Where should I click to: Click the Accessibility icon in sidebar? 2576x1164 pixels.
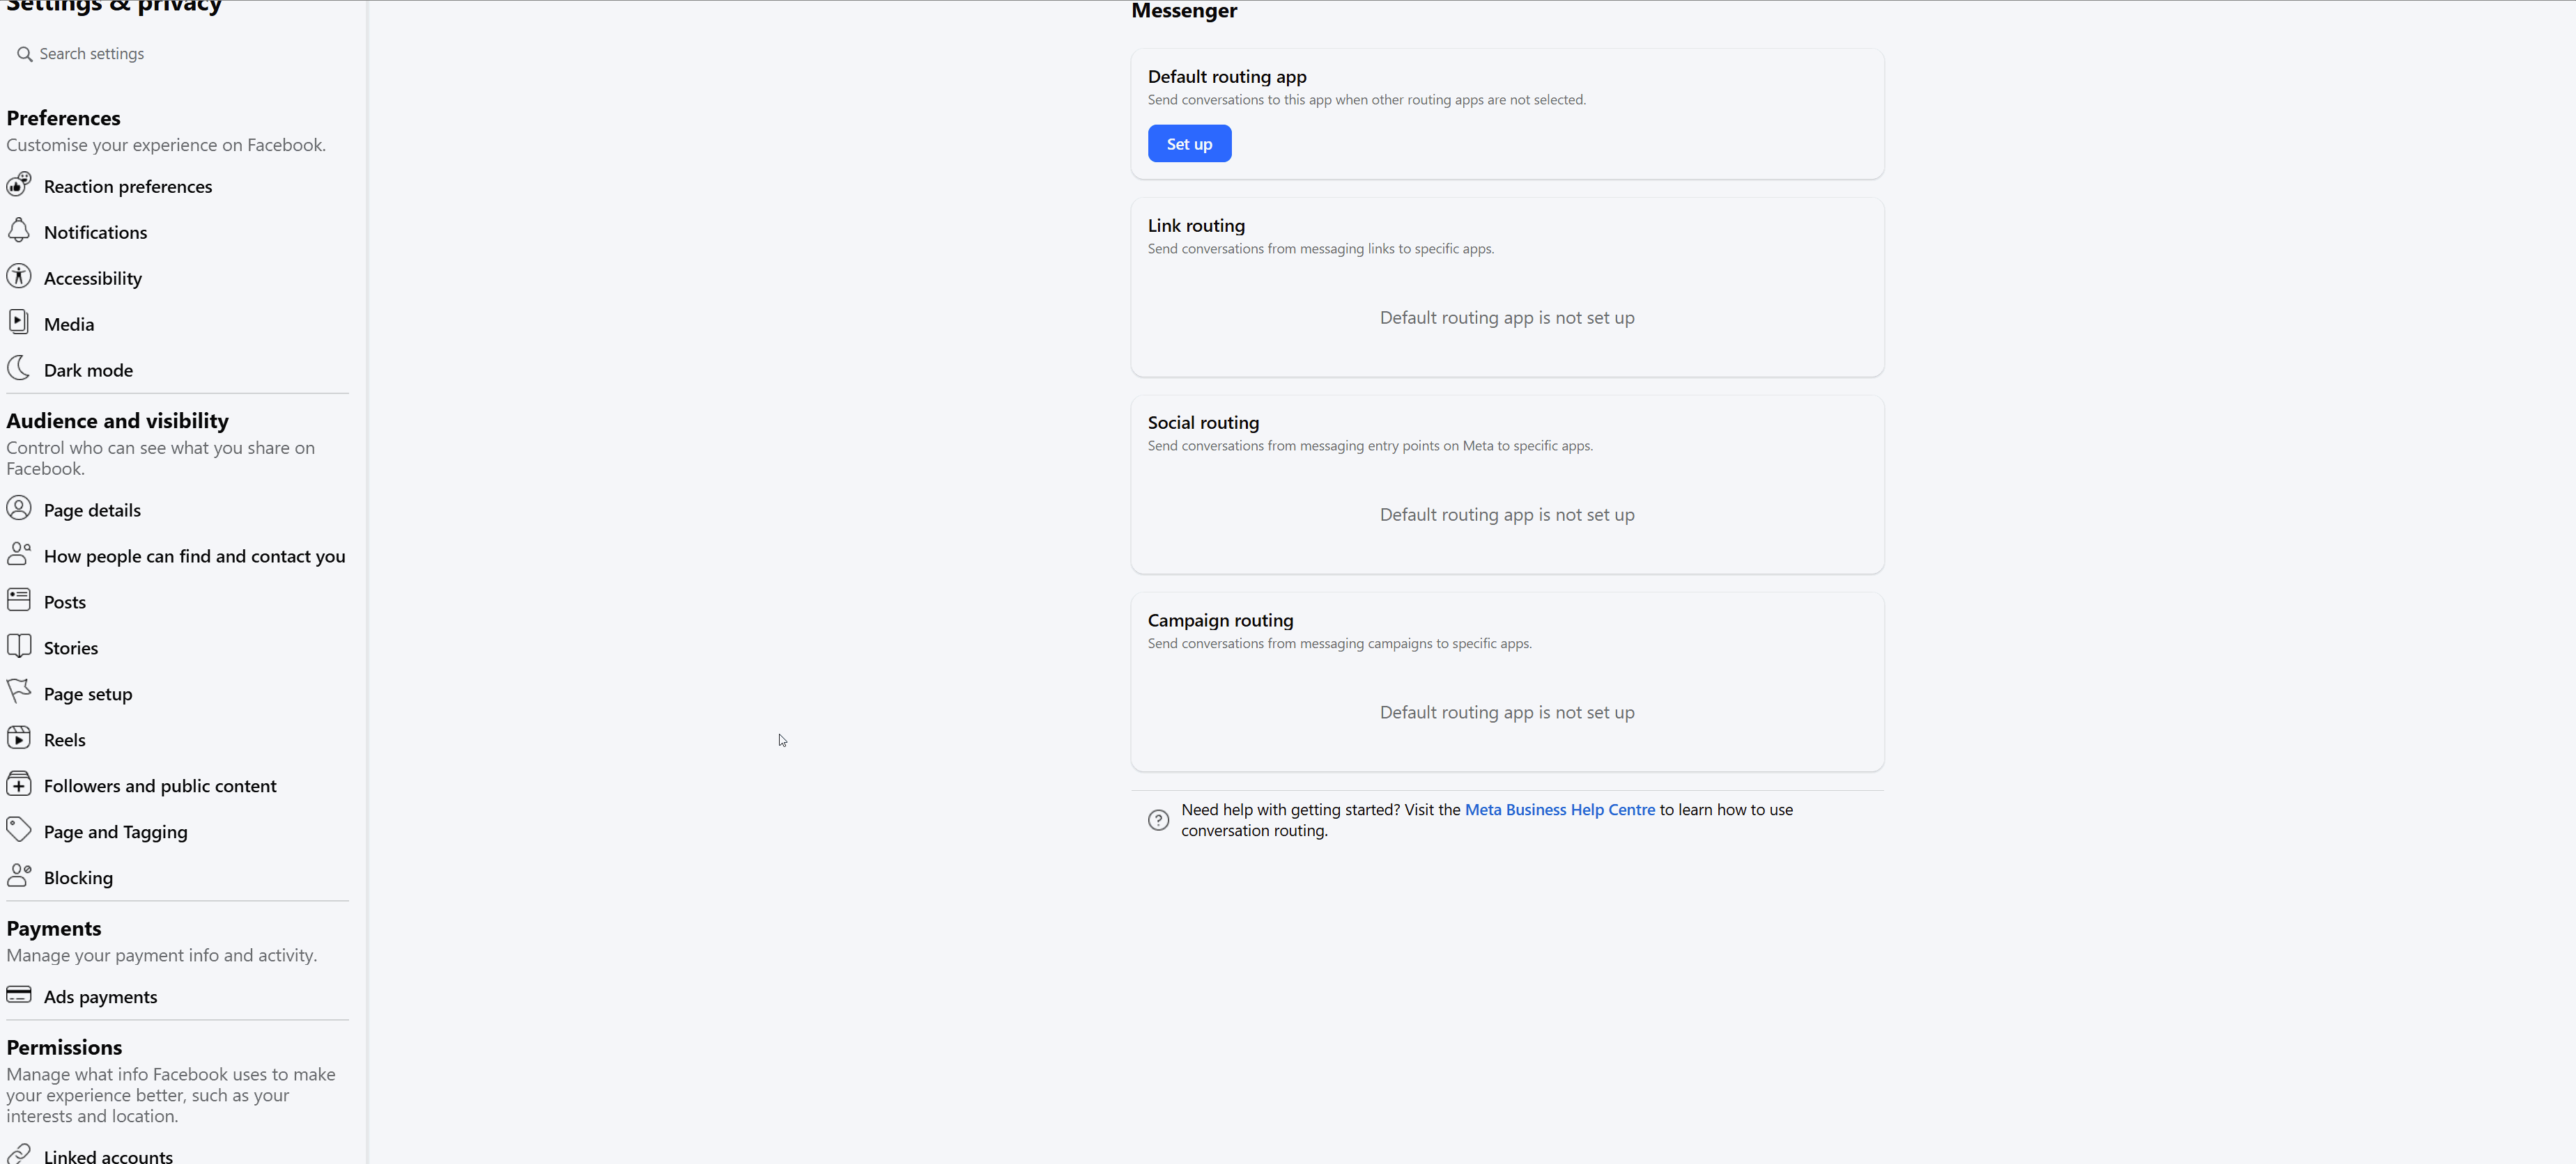click(x=19, y=277)
